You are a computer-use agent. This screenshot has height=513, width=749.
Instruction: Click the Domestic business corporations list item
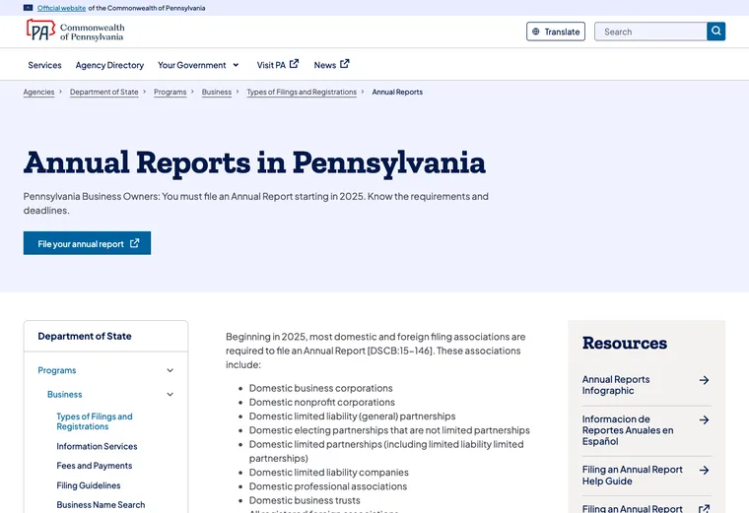click(x=320, y=388)
